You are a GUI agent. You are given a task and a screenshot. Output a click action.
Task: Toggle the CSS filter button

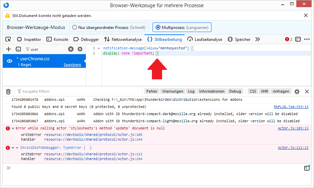point(253,91)
